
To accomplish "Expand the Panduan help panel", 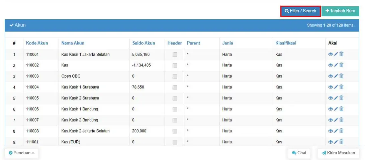I will (x=21, y=153).
